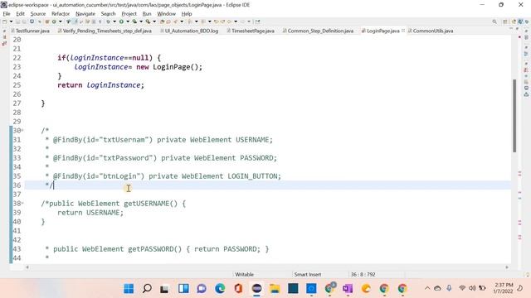Viewport: 531px width, 298px height.
Task: Click the btnLogin FindBy comment line
Action: 167,176
